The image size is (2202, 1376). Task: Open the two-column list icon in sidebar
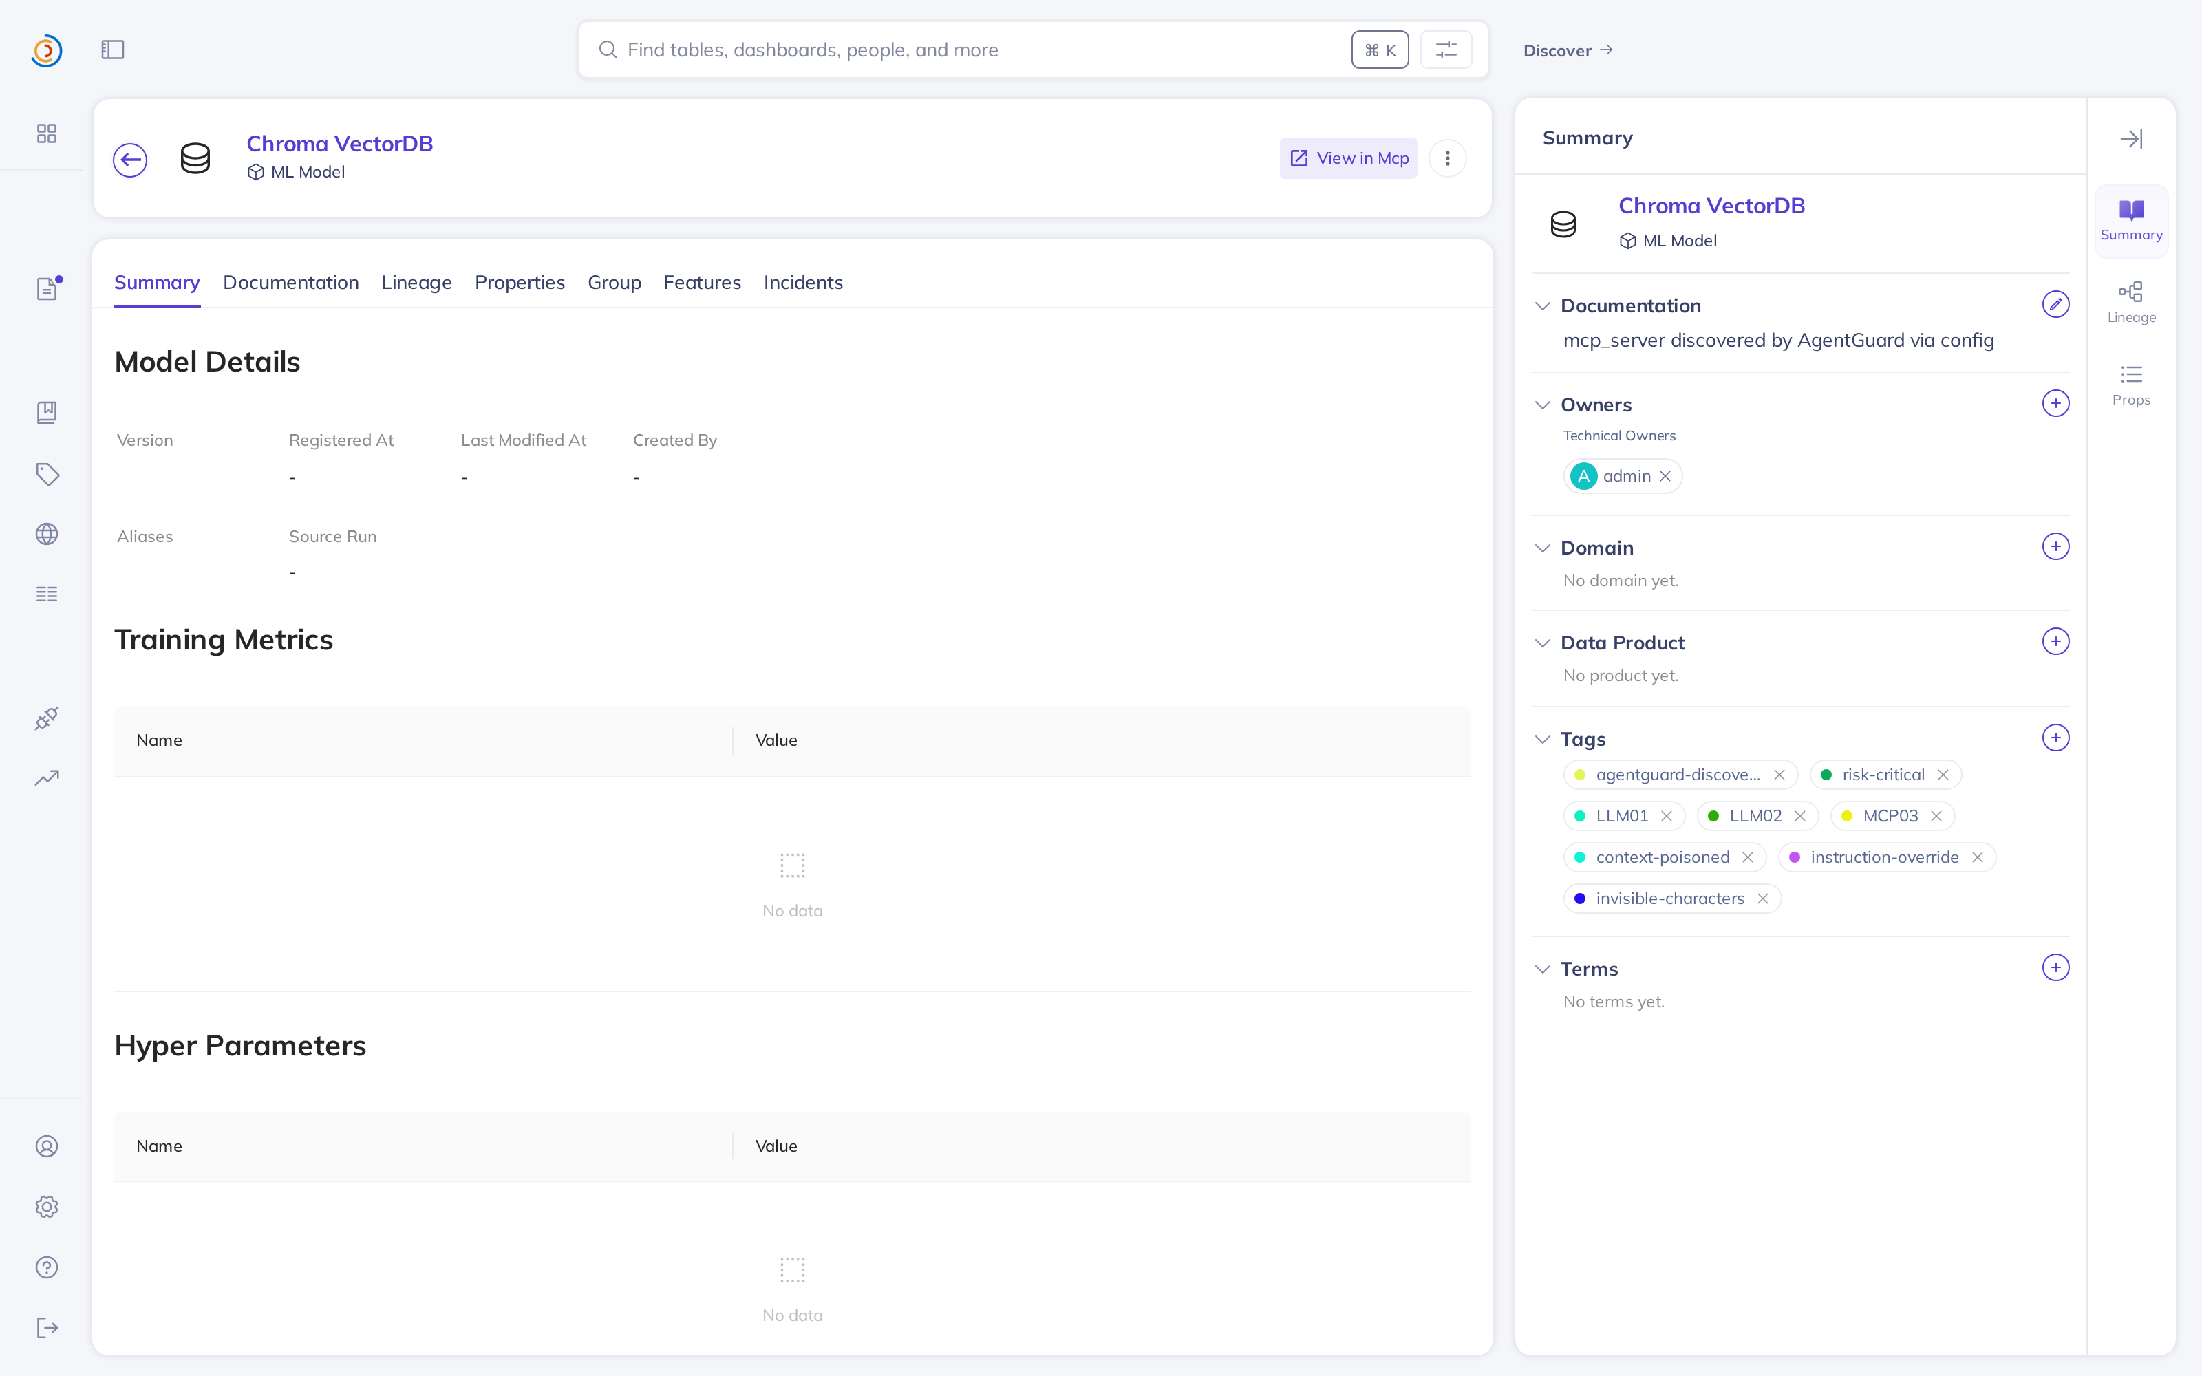(x=46, y=594)
